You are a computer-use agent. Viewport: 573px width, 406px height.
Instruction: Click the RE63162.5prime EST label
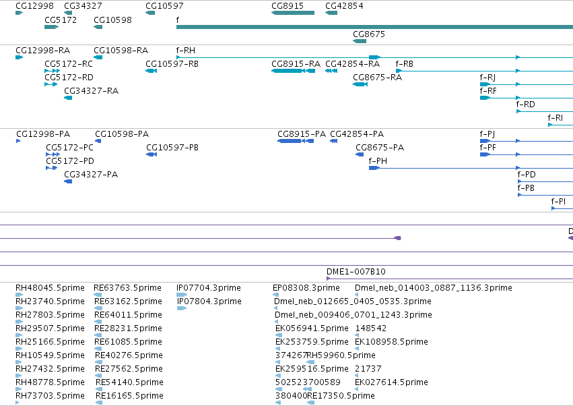point(128,301)
